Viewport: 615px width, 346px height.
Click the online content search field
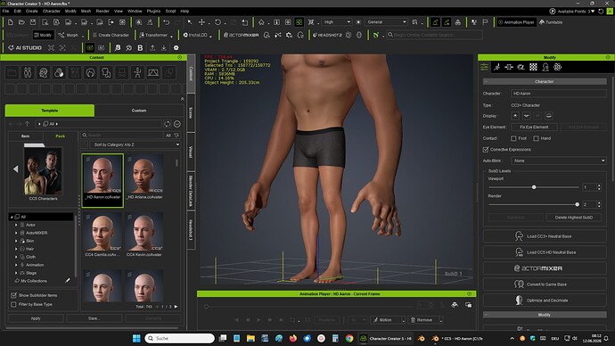[435, 35]
